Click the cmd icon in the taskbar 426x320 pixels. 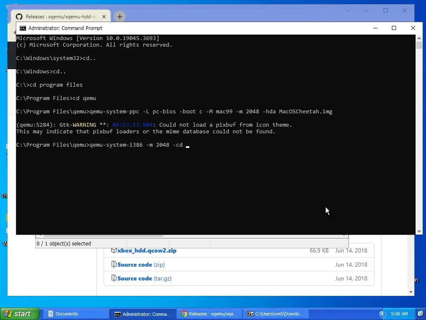(117, 314)
